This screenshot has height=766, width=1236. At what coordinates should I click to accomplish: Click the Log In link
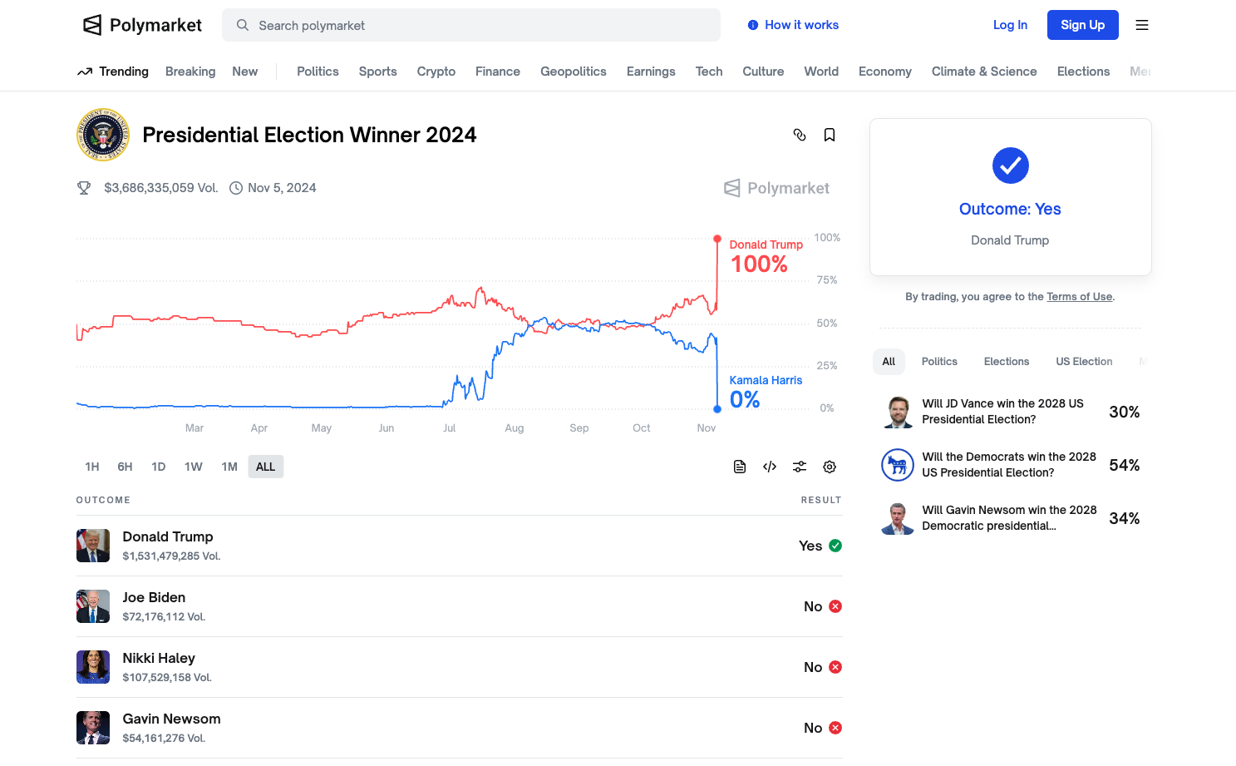[x=1010, y=25]
